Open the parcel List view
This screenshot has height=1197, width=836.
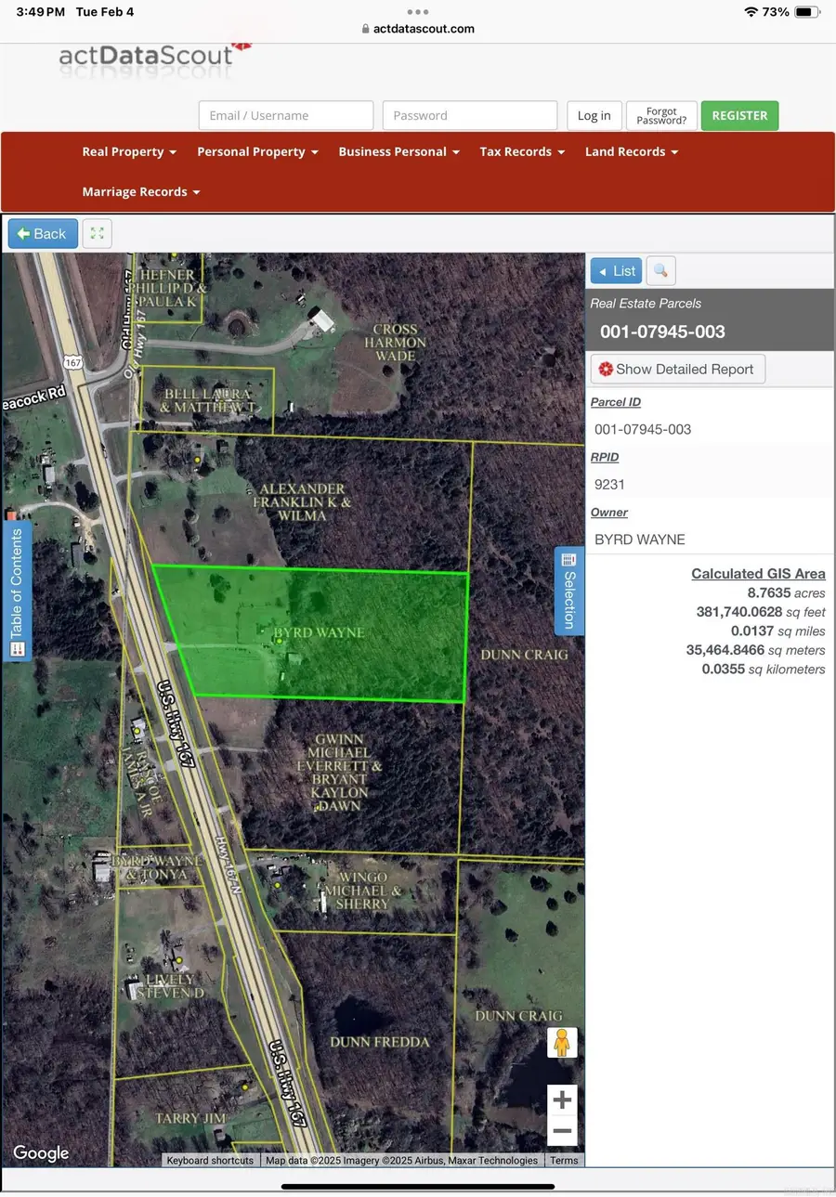click(616, 270)
